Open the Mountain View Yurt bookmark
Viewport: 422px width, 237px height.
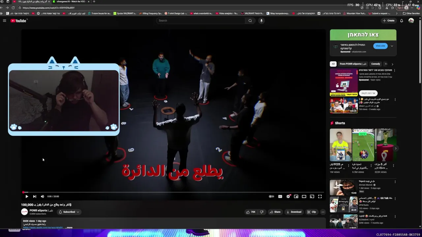(354, 13)
